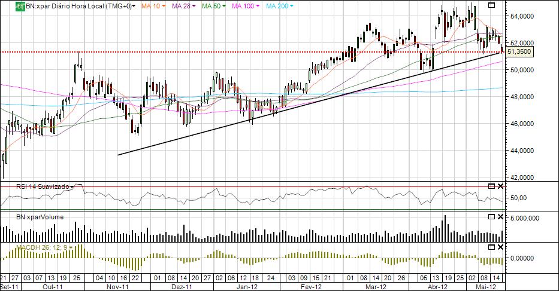This screenshot has height=291, width=559.
Task: Maximize the main price chart panel
Action: [x=492, y=5]
